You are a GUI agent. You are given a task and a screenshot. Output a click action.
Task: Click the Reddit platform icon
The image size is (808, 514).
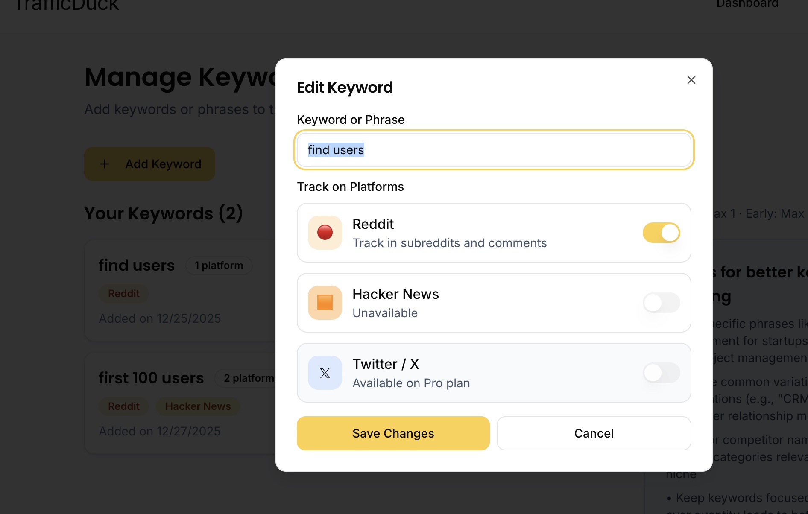325,233
